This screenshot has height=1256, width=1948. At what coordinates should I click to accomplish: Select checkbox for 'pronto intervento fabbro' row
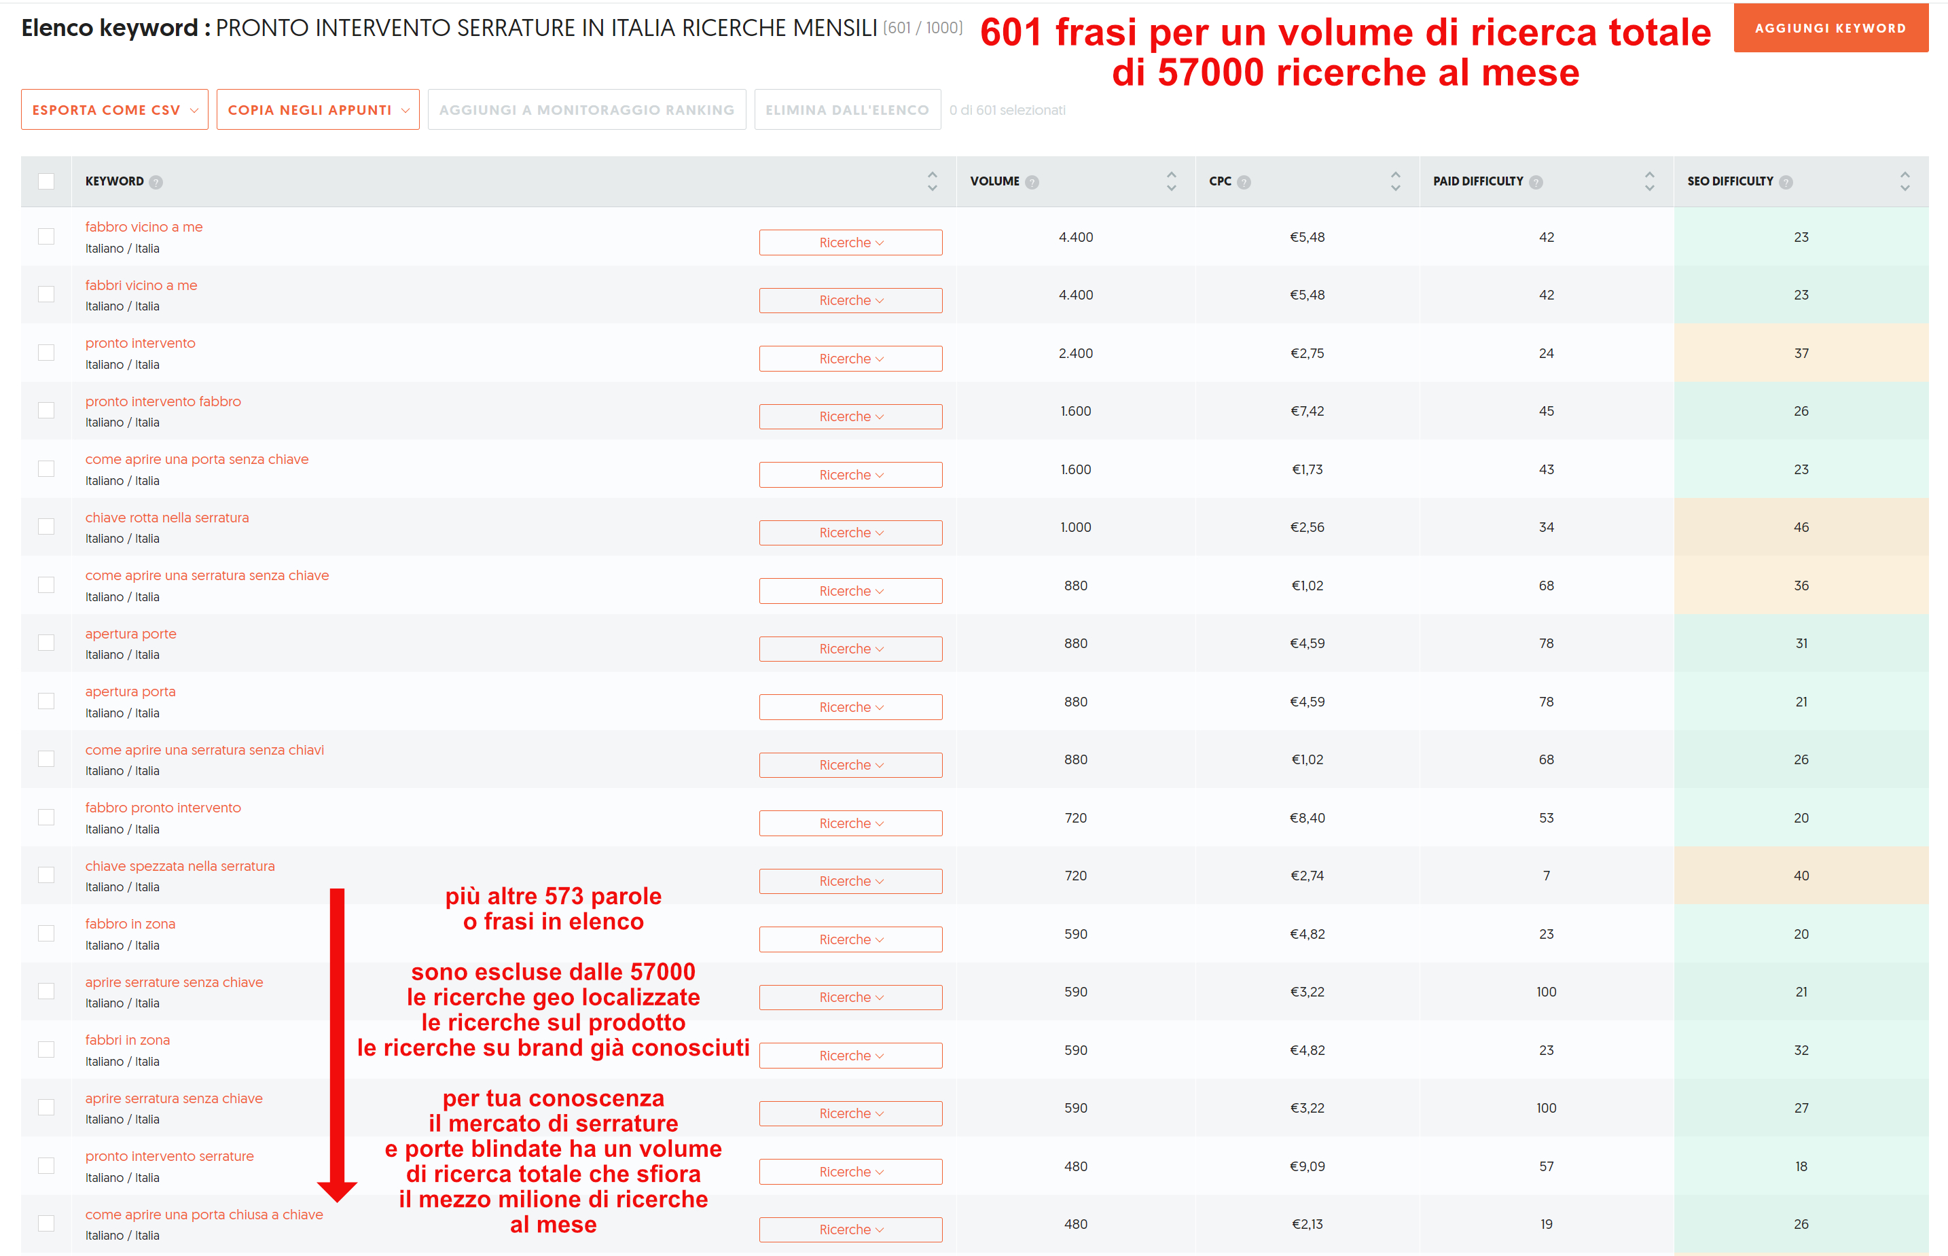pyautogui.click(x=46, y=410)
